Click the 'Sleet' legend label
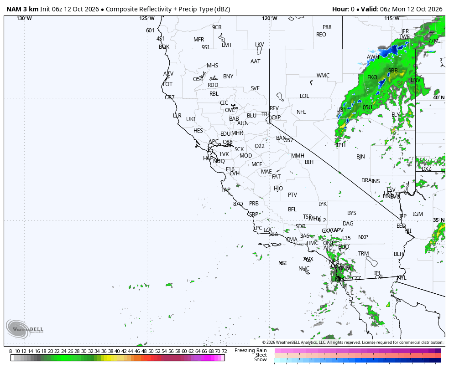This screenshot has height=368, width=449. 261,355
